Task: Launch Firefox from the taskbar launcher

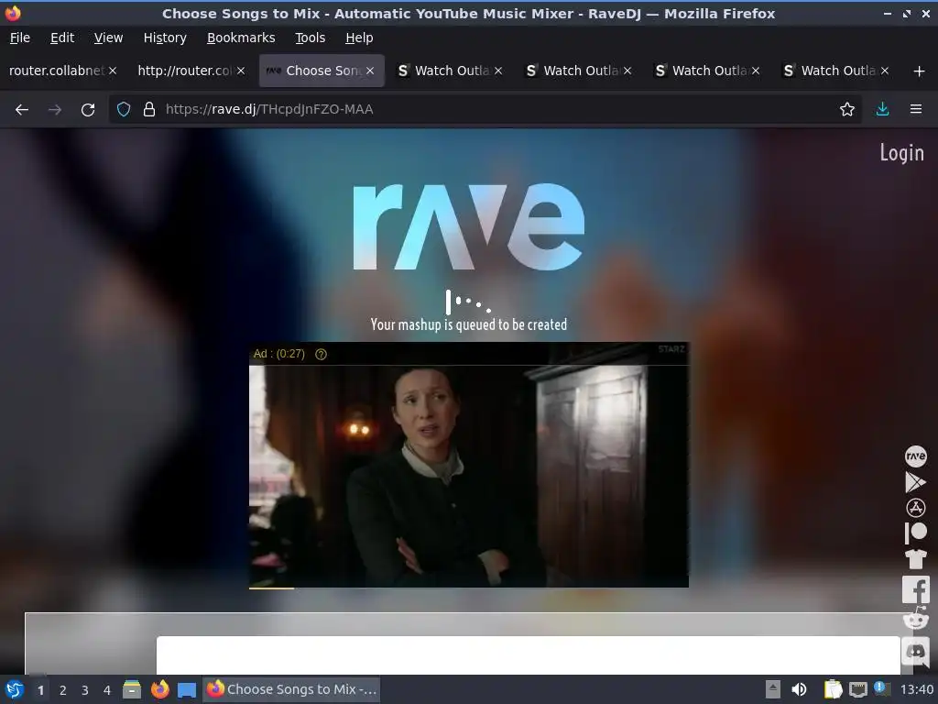Action: [159, 689]
